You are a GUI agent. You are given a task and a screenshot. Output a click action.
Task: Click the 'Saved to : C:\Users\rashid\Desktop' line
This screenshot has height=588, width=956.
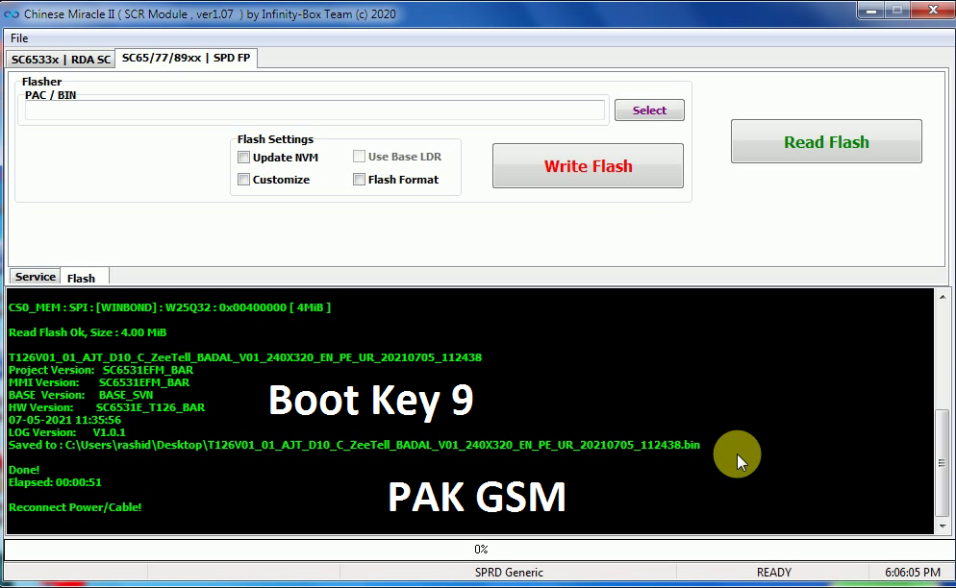point(354,445)
